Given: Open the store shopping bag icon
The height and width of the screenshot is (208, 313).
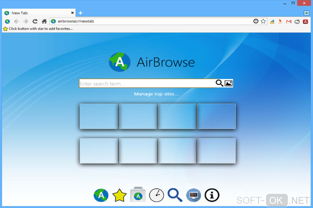Looking at the screenshot, I should (x=138, y=194).
